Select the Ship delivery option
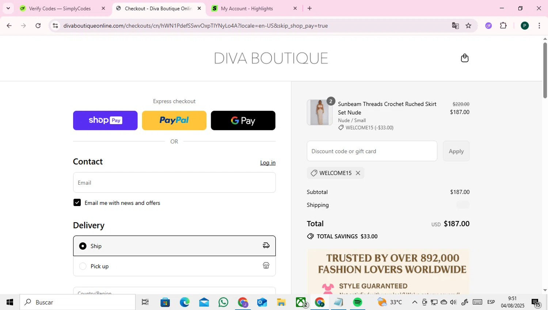 tap(174, 246)
